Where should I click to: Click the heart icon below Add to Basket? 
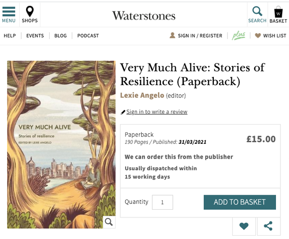click(244, 226)
